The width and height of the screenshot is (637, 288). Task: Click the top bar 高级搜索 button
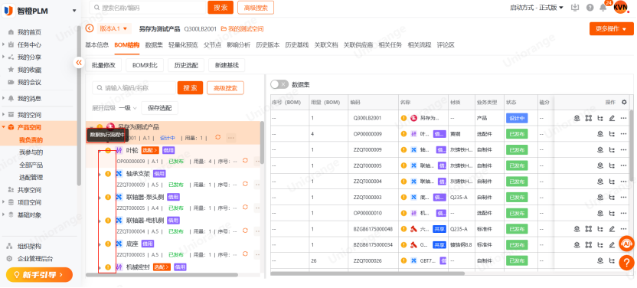256,8
